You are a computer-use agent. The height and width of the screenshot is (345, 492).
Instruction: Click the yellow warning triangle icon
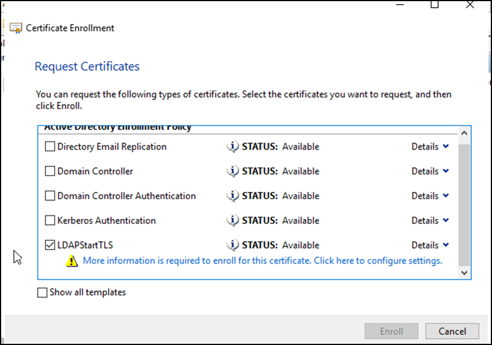click(71, 261)
